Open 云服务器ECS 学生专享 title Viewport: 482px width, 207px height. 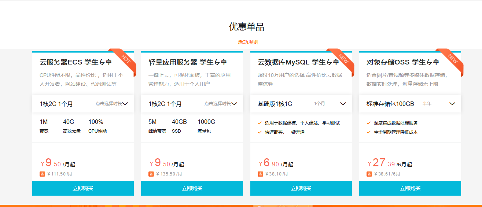76,62
